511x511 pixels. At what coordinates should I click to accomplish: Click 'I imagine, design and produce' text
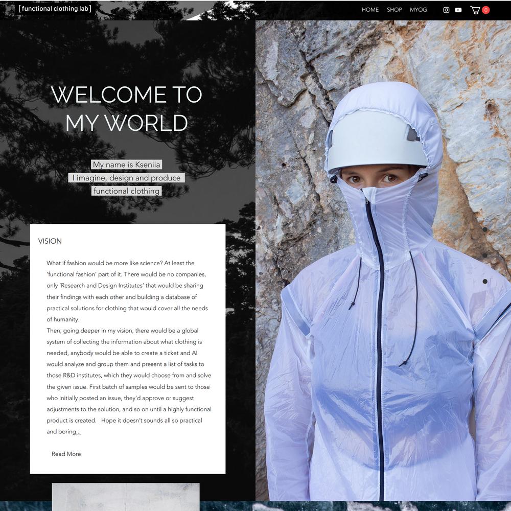click(126, 178)
